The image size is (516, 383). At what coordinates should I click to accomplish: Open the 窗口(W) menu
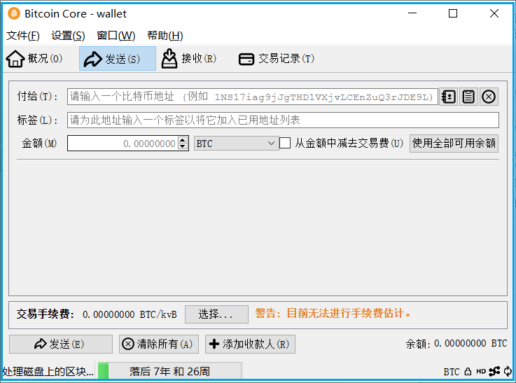pyautogui.click(x=116, y=36)
